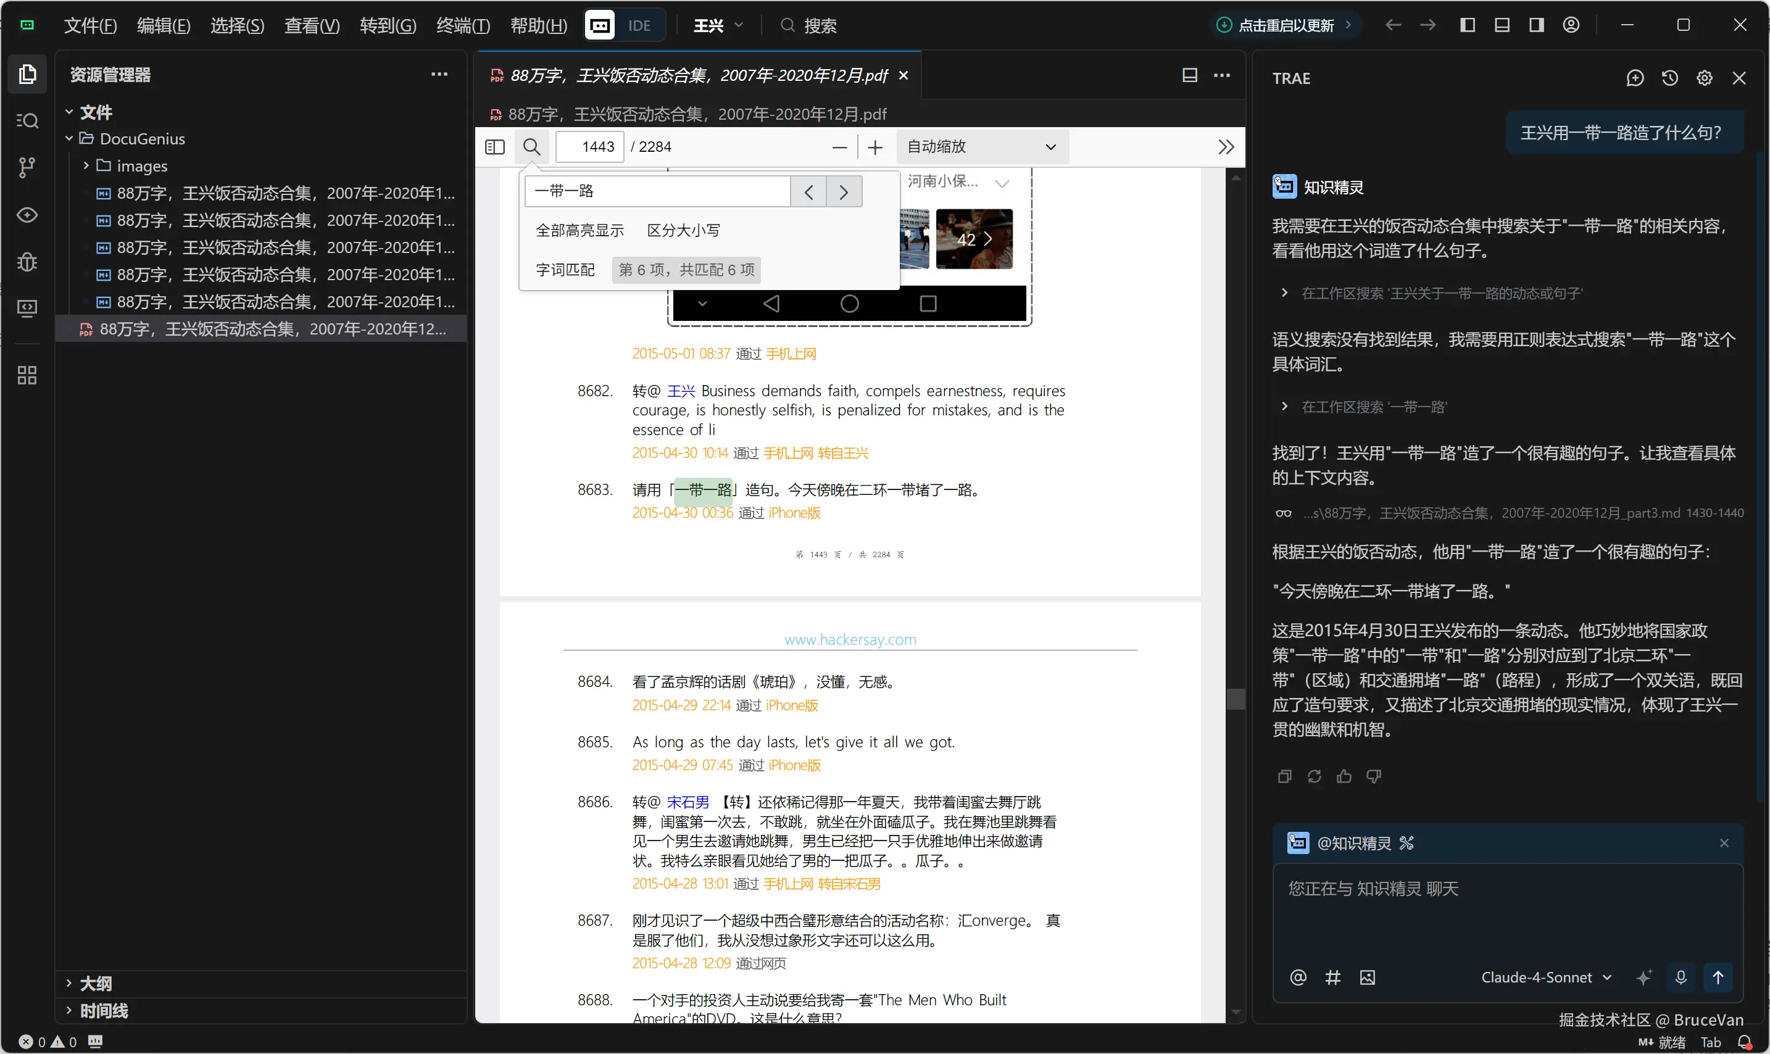Give thumbs down to the response
This screenshot has height=1054, width=1770.
[x=1374, y=776]
